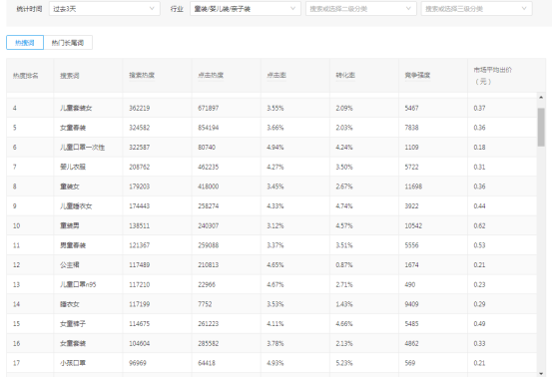
Task: Open the second-level category (二级分类) dropdown
Action: [360, 9]
